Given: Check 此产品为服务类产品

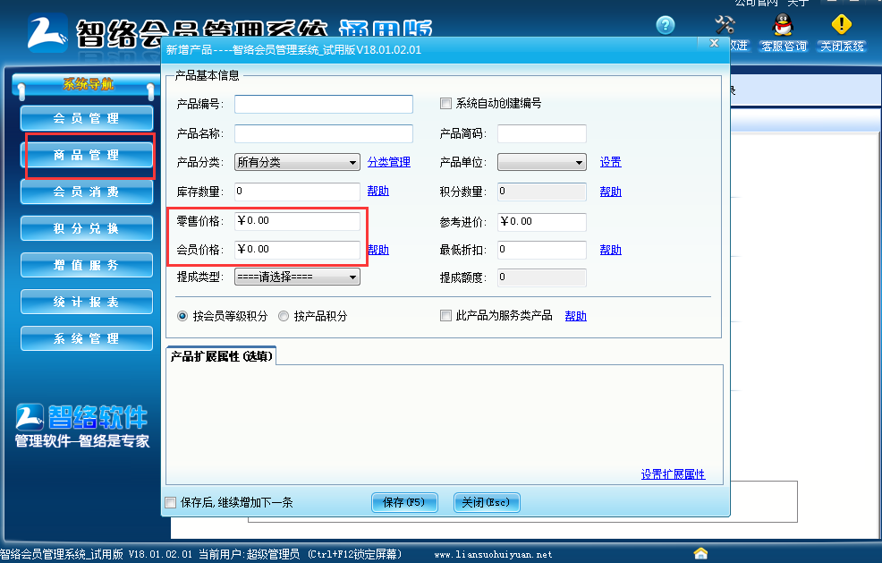Looking at the screenshot, I should tap(445, 315).
